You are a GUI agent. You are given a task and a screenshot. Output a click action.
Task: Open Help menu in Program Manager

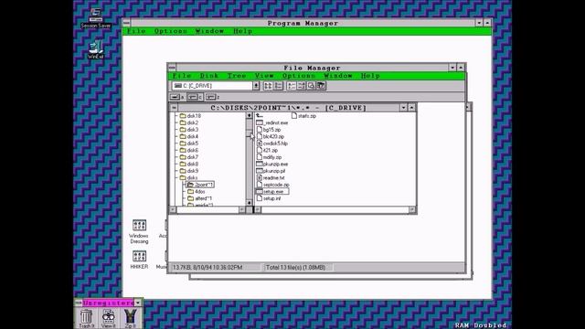coord(242,31)
